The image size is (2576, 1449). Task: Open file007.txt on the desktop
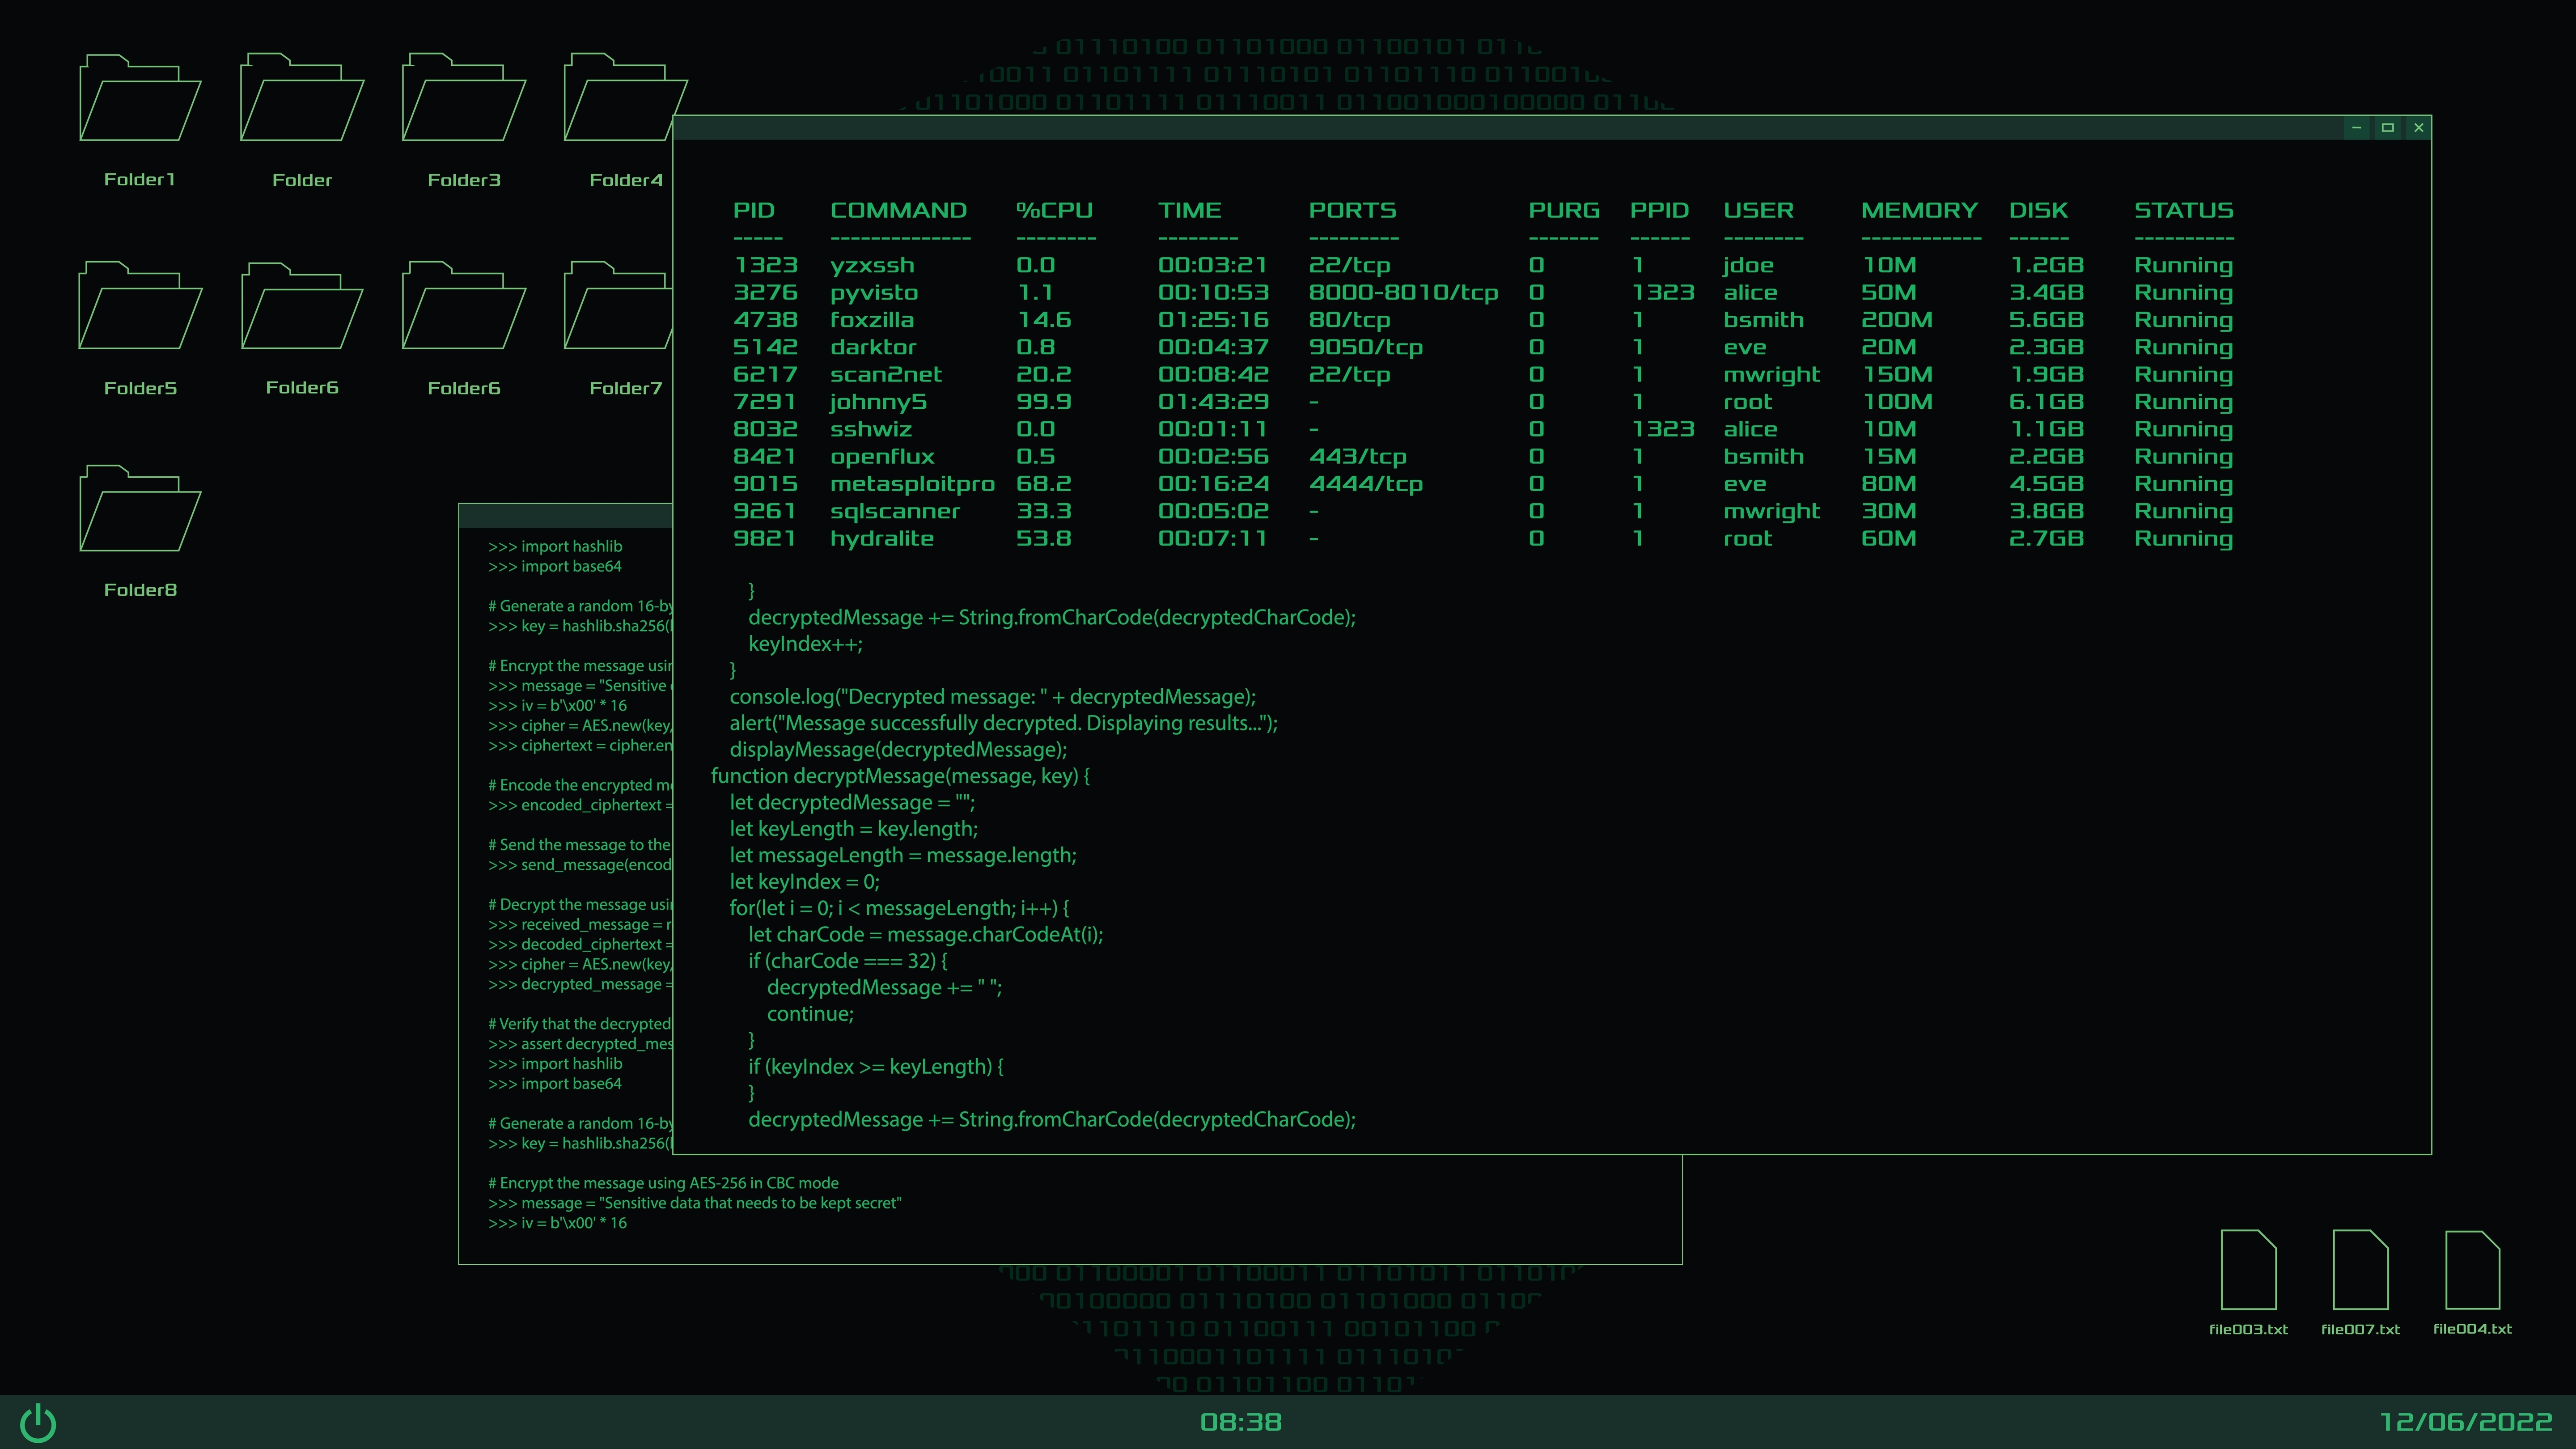[2360, 1271]
